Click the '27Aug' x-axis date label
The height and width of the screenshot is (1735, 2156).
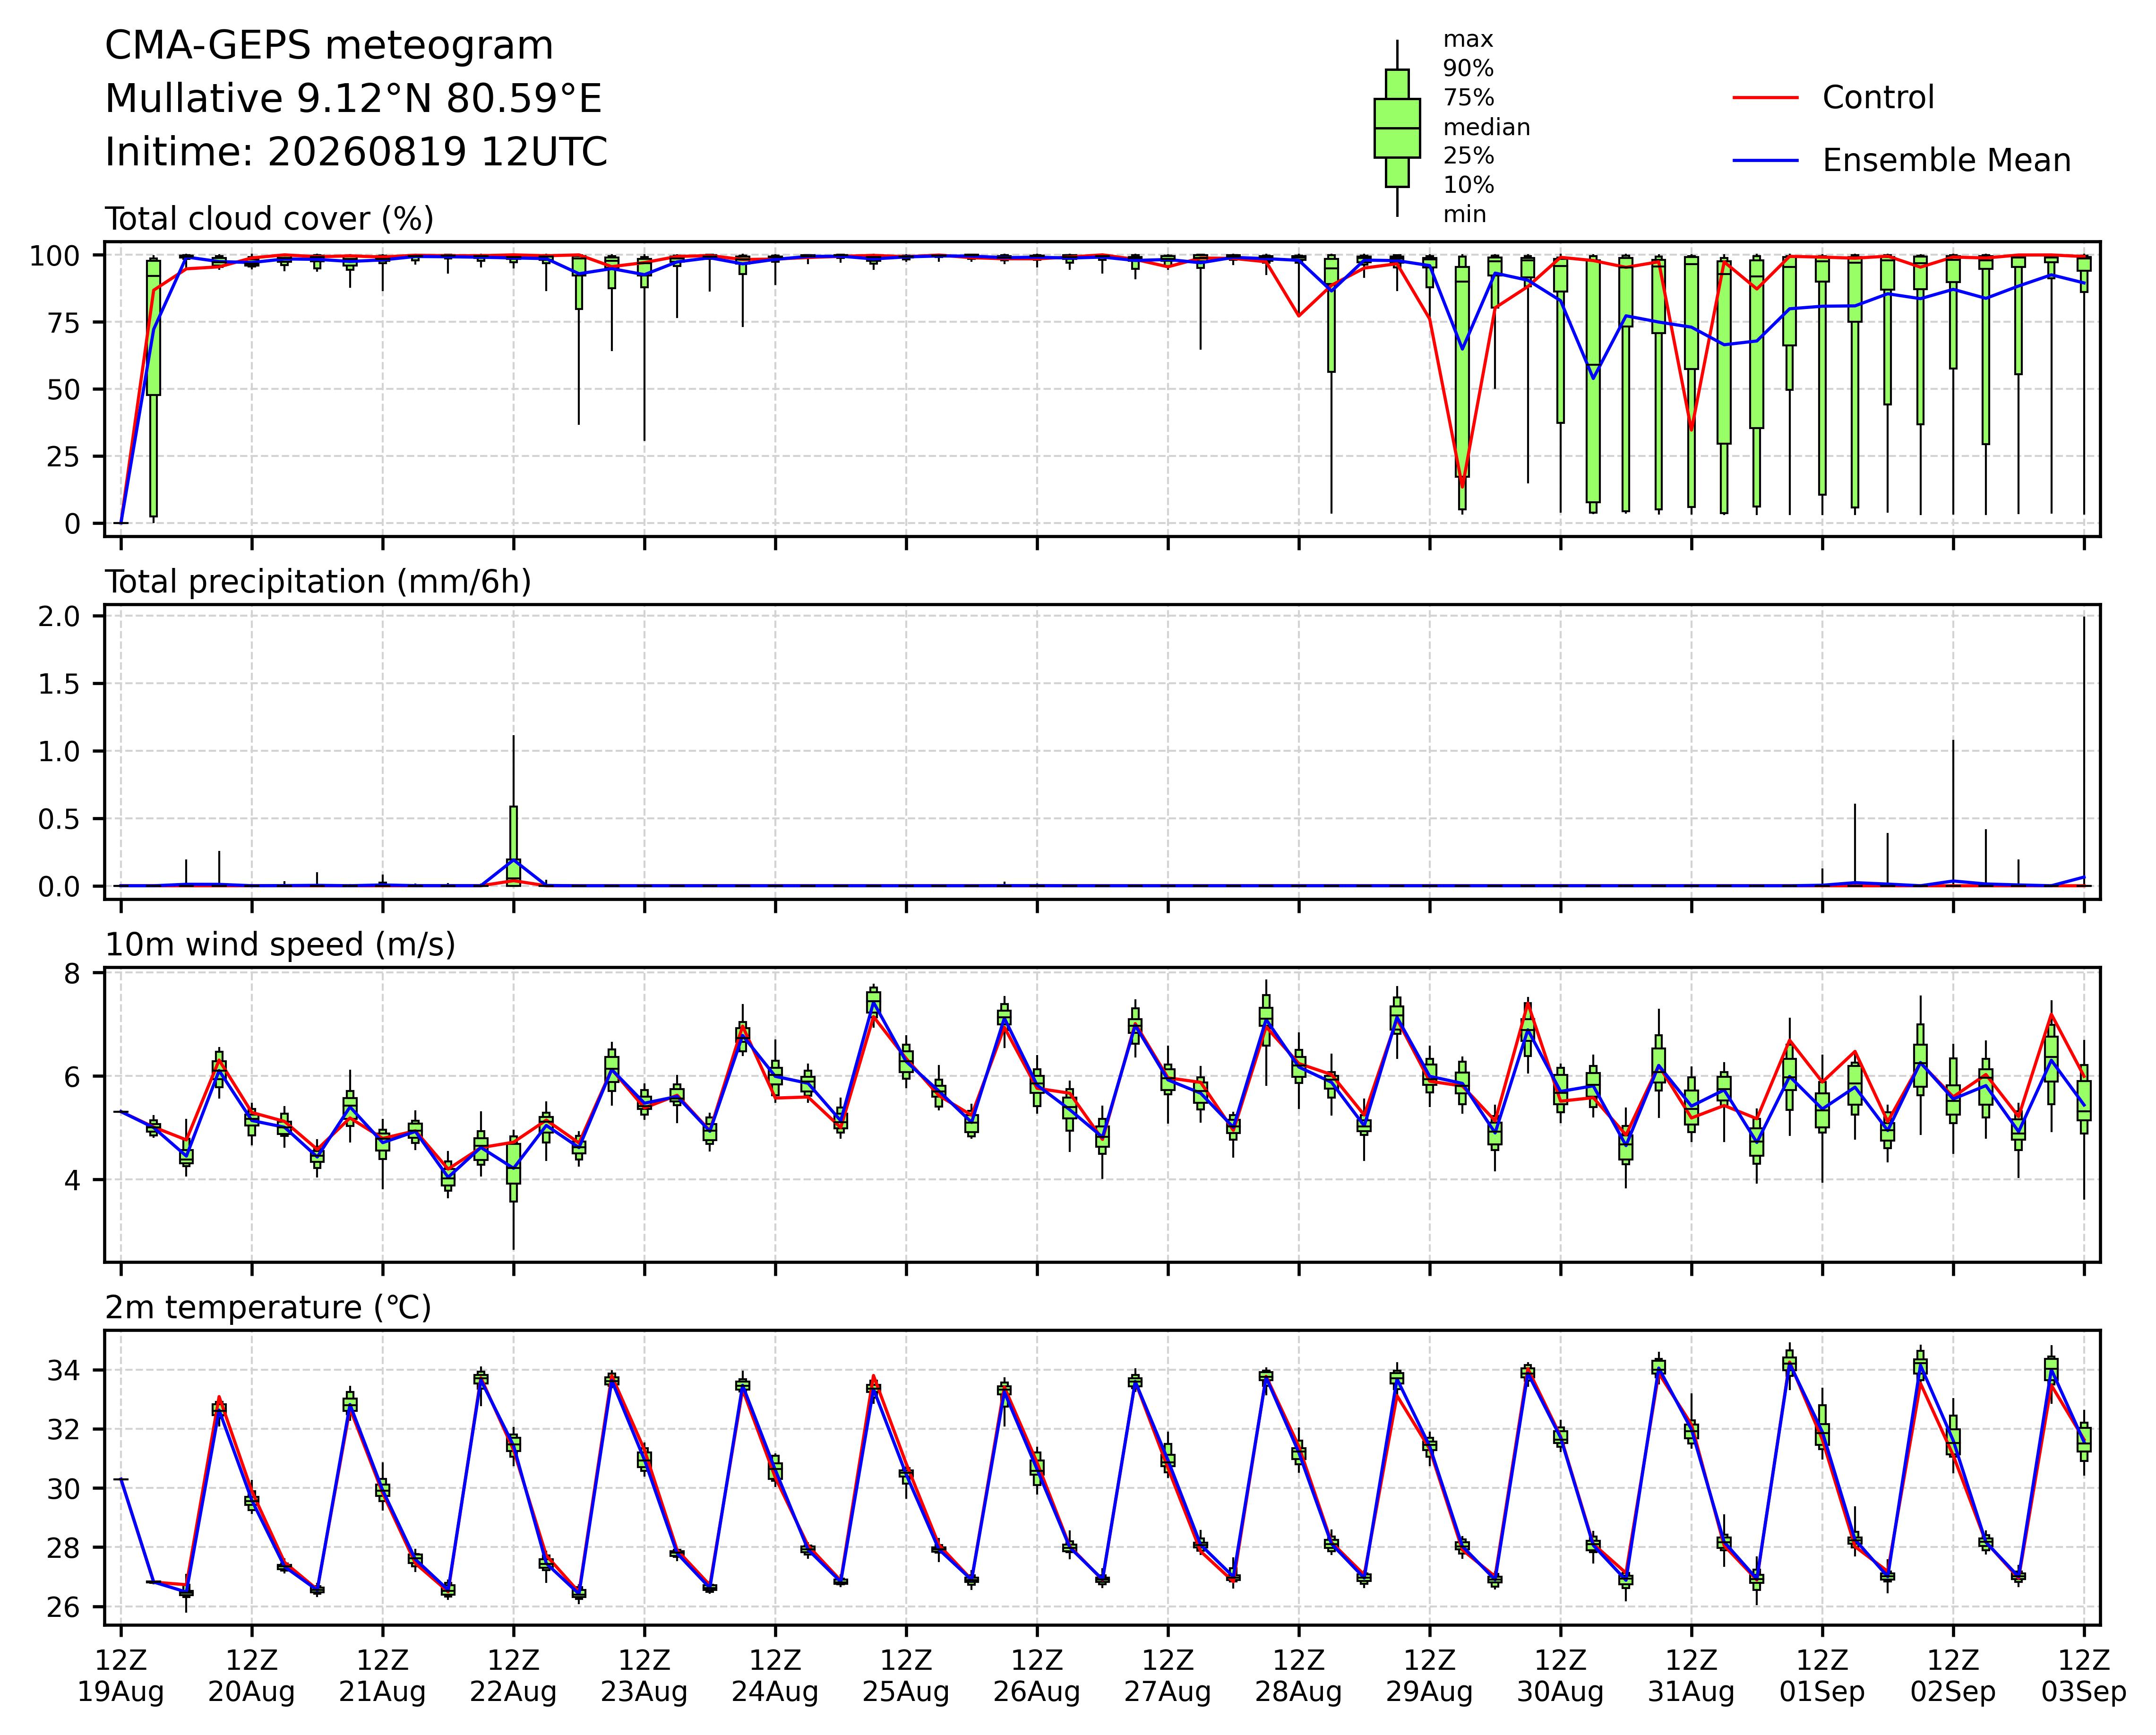click(1168, 1693)
